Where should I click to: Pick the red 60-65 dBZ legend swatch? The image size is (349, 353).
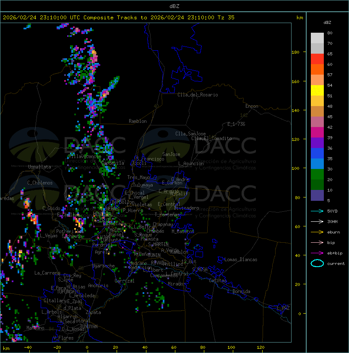tap(317, 59)
